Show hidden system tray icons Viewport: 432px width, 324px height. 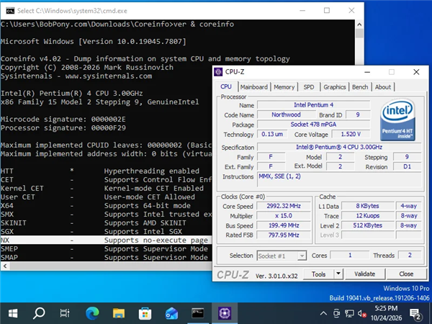click(x=323, y=313)
